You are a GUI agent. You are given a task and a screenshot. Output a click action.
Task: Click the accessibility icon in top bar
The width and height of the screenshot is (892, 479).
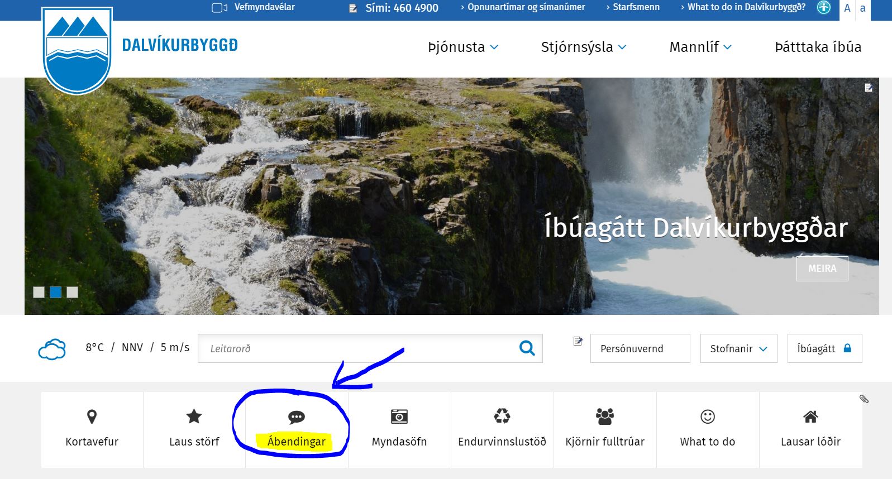(824, 8)
